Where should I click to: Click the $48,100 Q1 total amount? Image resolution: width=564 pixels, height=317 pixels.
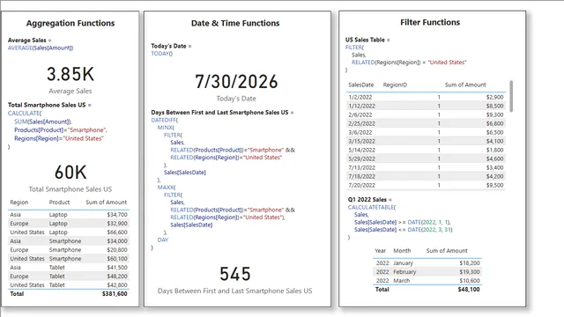(469, 290)
